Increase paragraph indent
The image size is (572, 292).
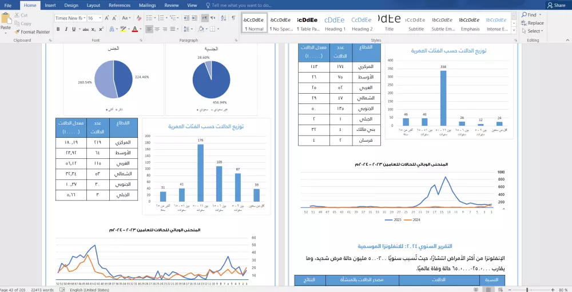coord(194,18)
